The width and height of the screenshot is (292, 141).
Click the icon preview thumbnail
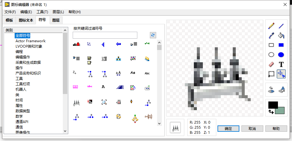click(x=175, y=128)
